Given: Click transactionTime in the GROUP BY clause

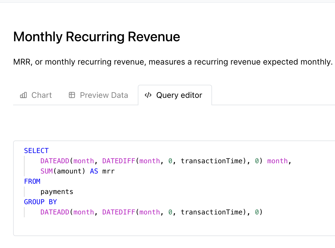Looking at the screenshot, I should pos(211,212).
